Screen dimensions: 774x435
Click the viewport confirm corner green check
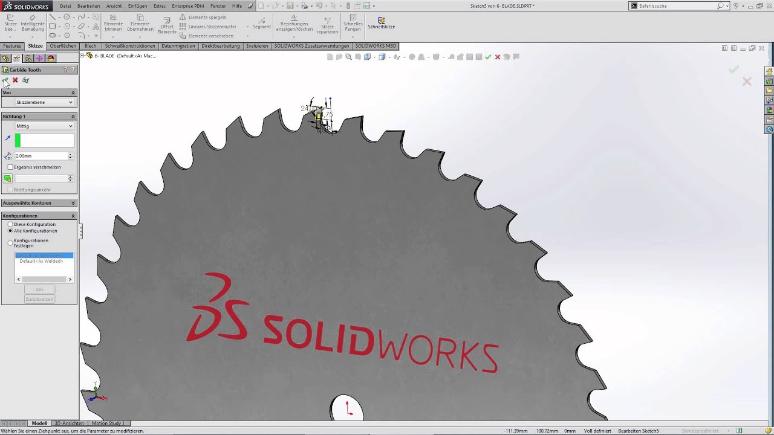733,69
